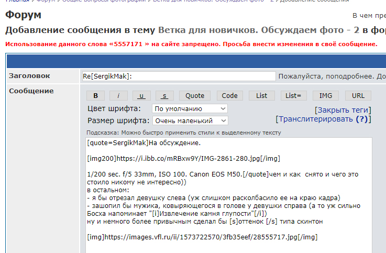Apply strikethrough with the s button
The width and height of the screenshot is (386, 253).
pos(164,95)
